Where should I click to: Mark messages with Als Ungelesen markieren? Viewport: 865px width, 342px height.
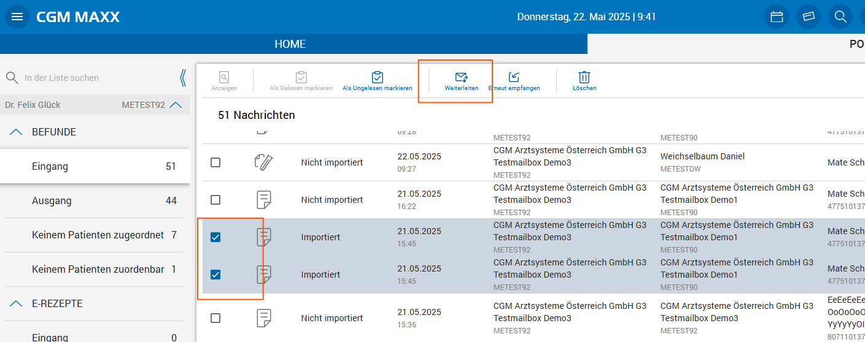coord(377,81)
